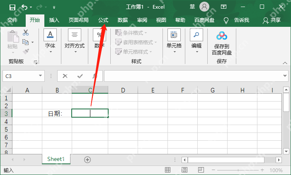Click 套用表格格式 format as table
The height and width of the screenshot is (175, 291).
coord(136,43)
